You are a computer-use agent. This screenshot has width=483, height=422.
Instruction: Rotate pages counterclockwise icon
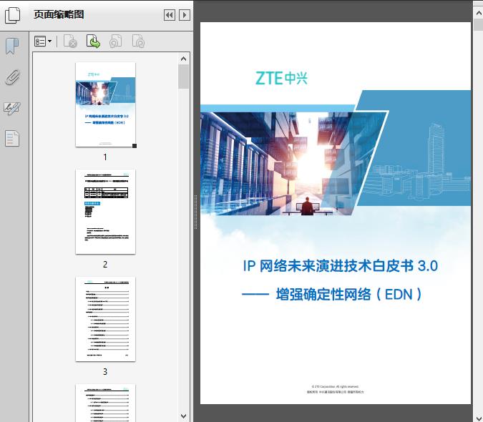[x=116, y=42]
